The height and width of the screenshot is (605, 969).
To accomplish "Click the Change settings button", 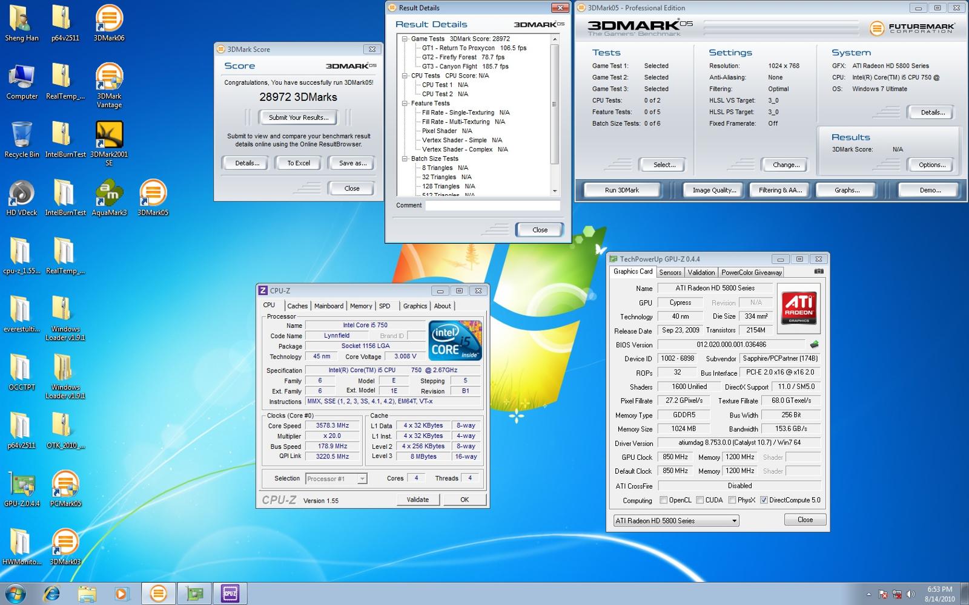I will pos(786,165).
